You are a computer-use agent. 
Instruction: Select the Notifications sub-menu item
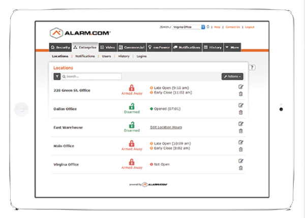pyautogui.click(x=85, y=56)
